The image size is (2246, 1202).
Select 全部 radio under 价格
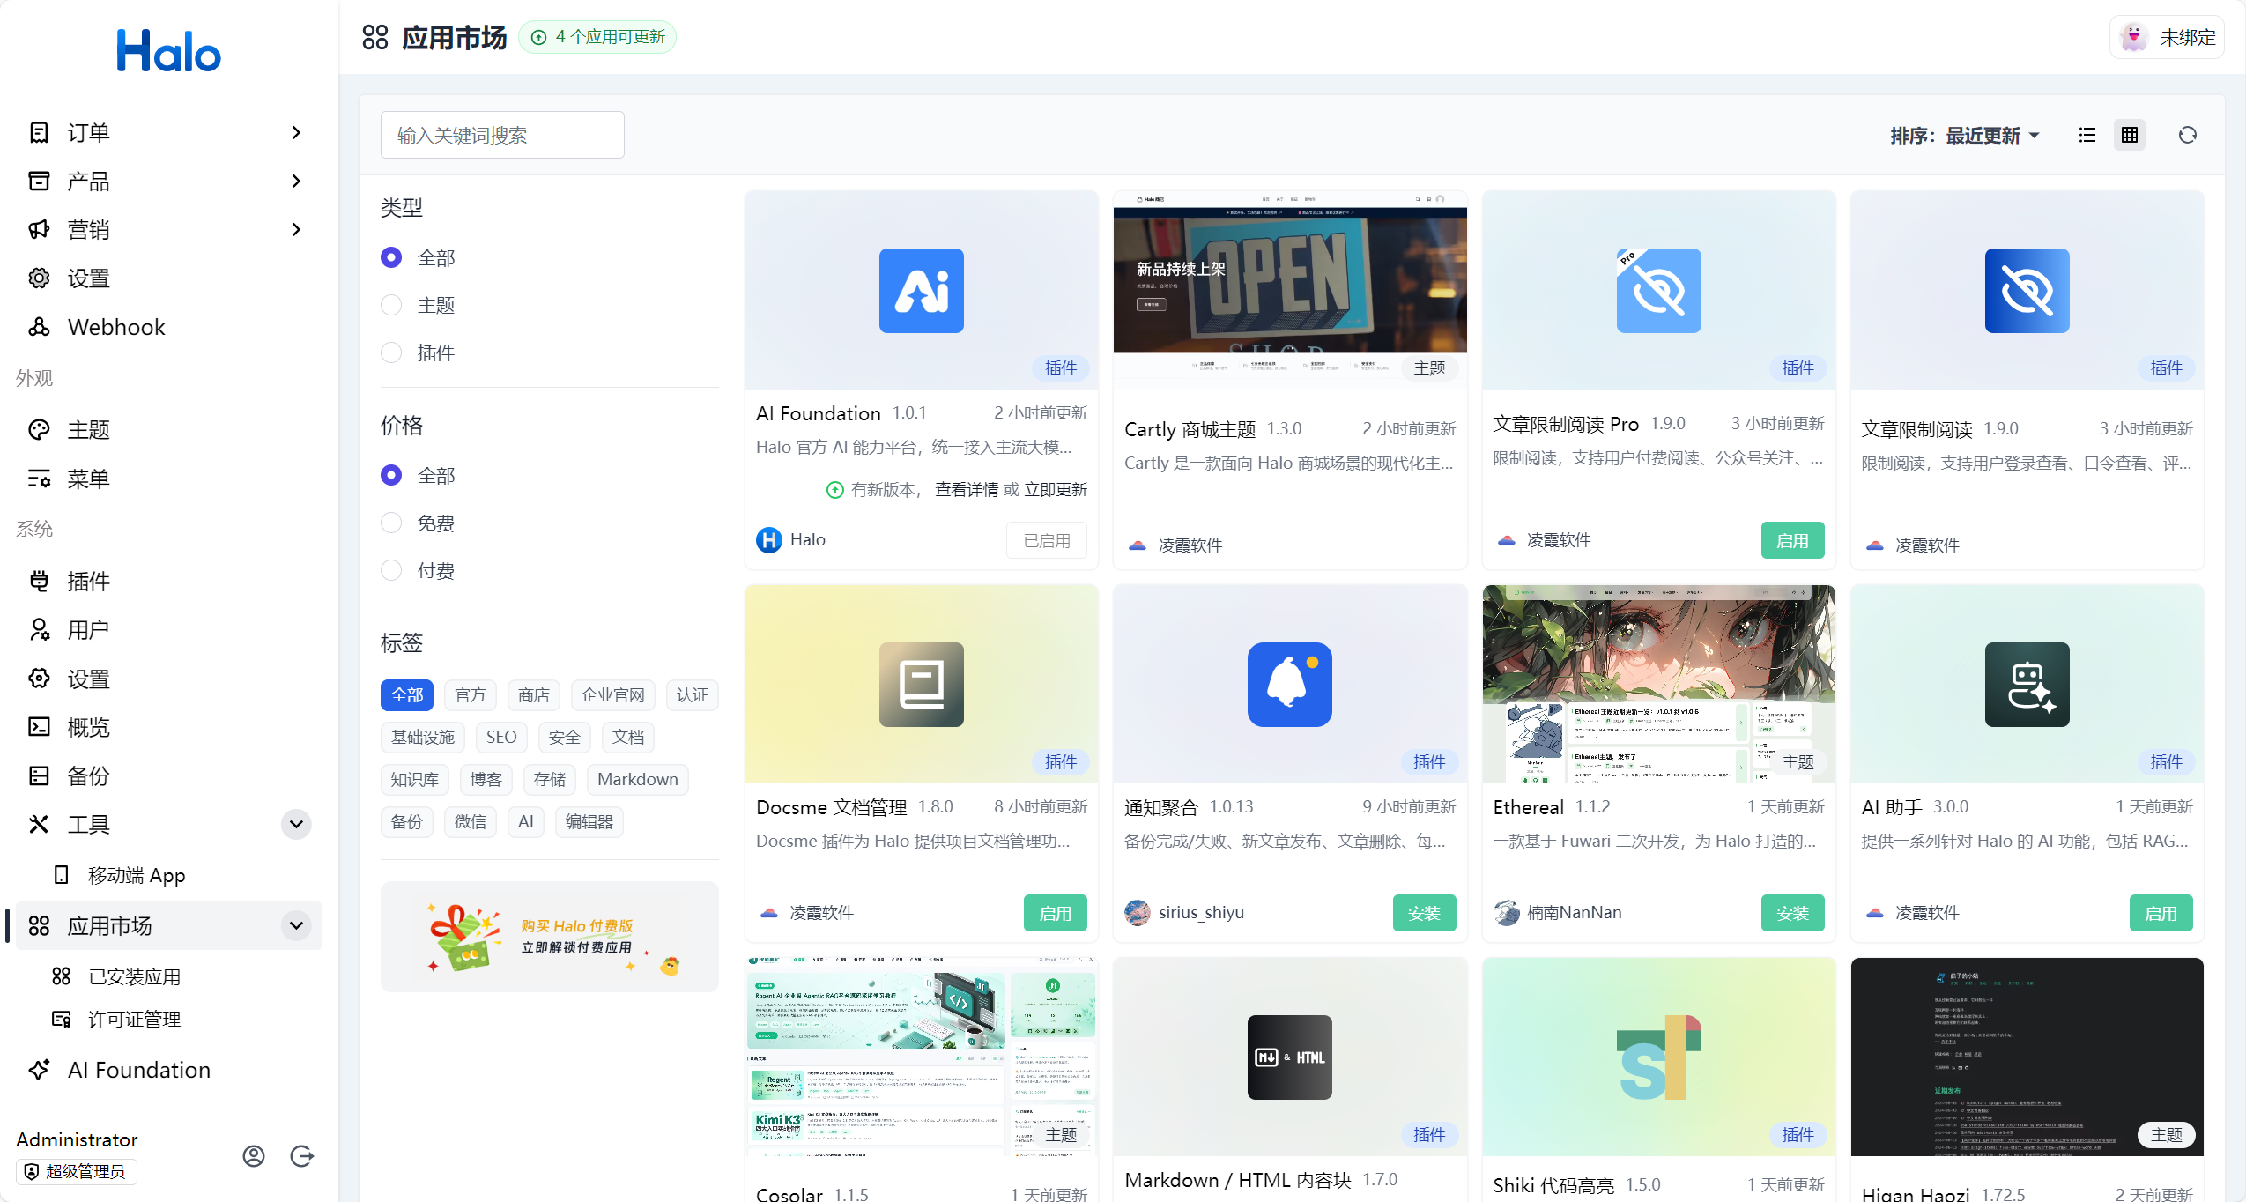click(391, 475)
